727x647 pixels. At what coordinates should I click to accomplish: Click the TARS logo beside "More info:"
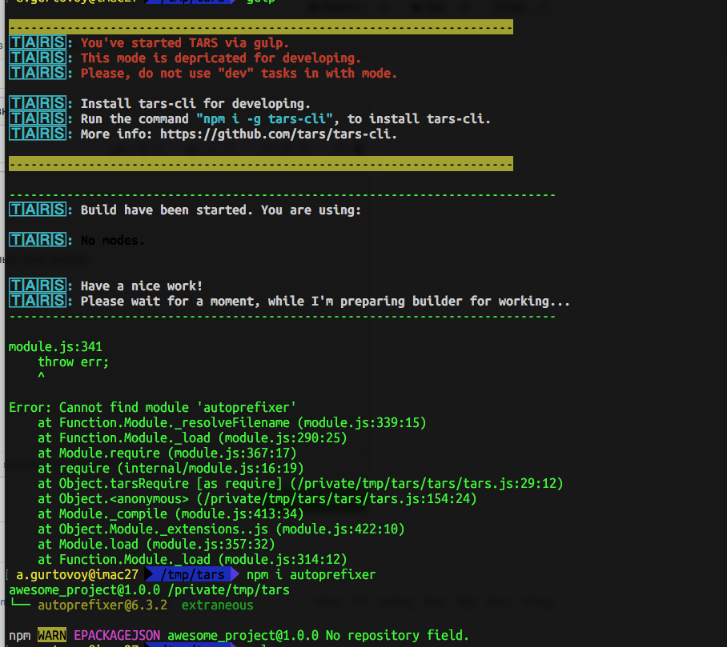(x=38, y=134)
